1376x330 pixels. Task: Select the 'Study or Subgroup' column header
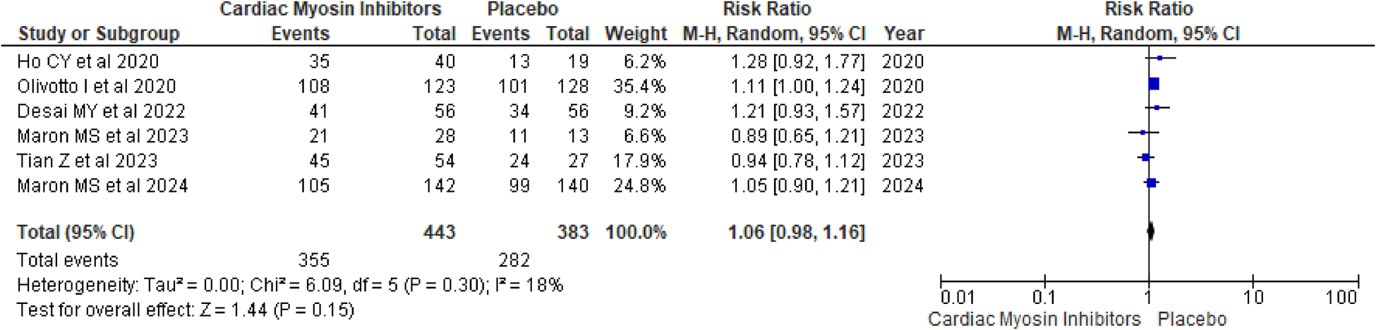[99, 34]
